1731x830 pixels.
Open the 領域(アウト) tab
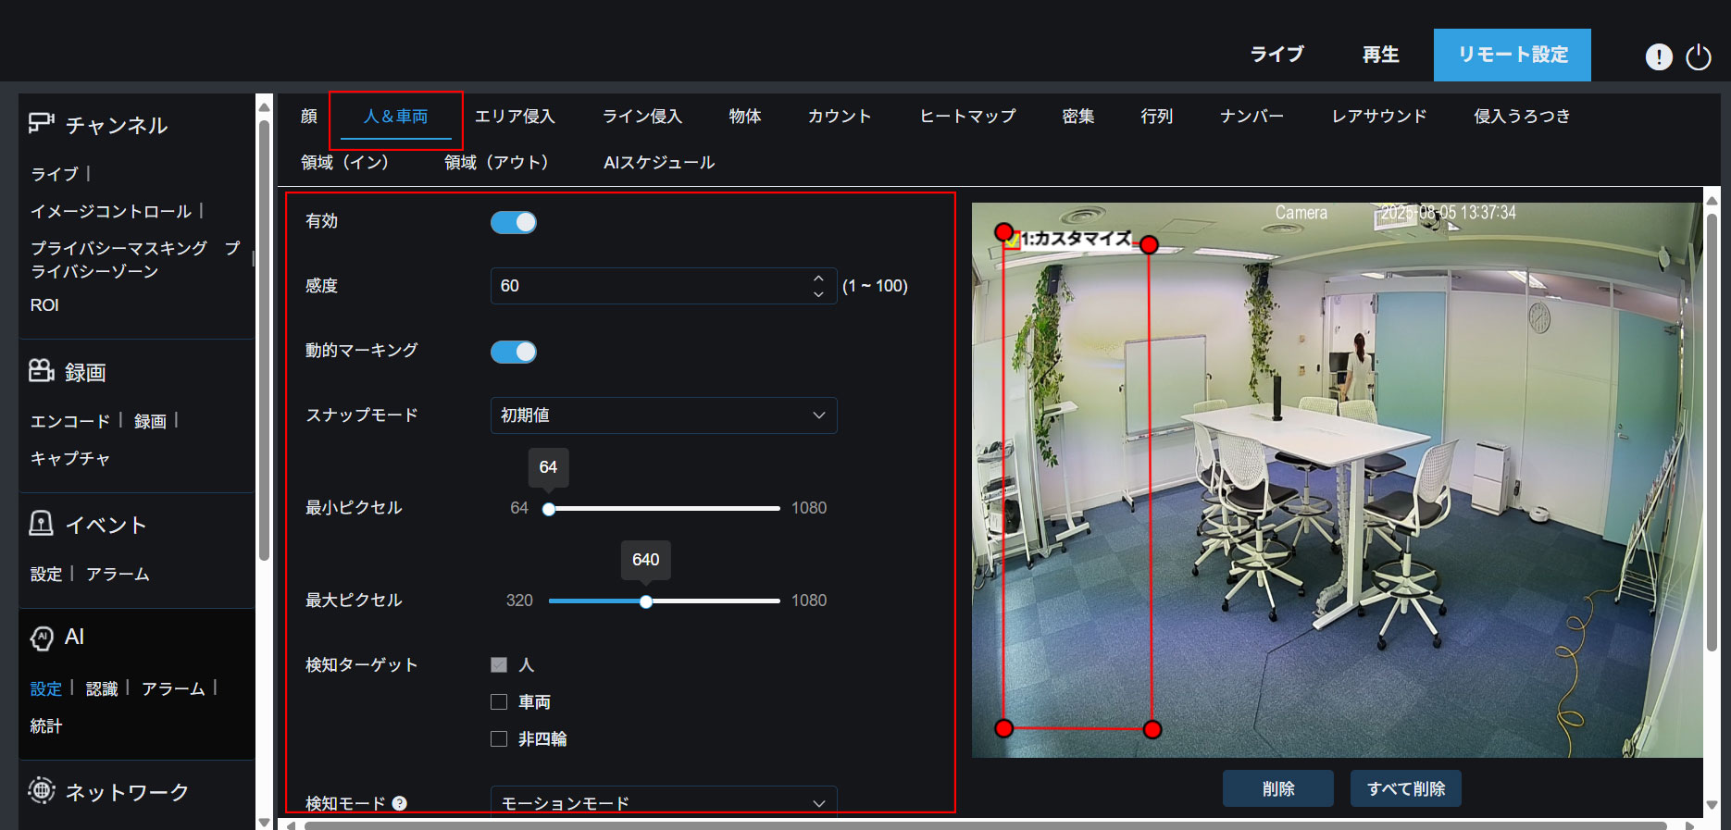click(x=496, y=162)
